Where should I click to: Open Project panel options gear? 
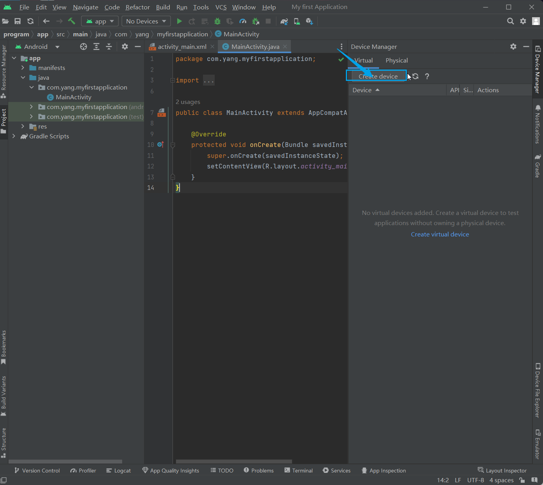[x=125, y=47]
